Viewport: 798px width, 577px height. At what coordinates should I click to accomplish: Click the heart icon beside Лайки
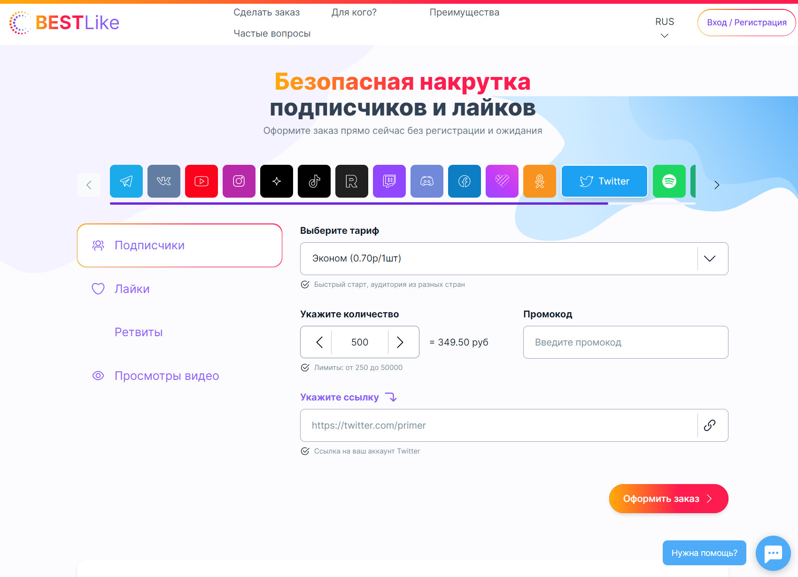click(98, 289)
